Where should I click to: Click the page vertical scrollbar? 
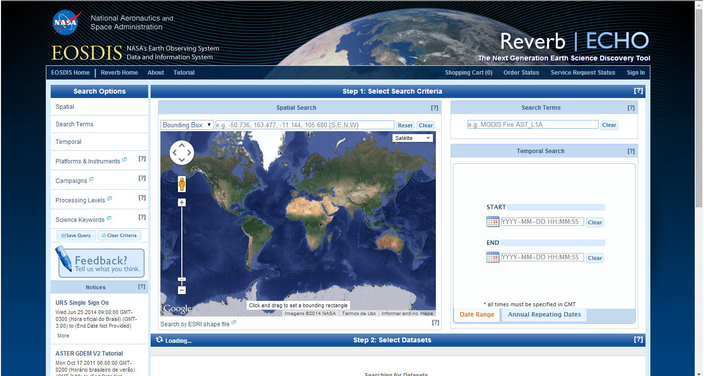699,107
